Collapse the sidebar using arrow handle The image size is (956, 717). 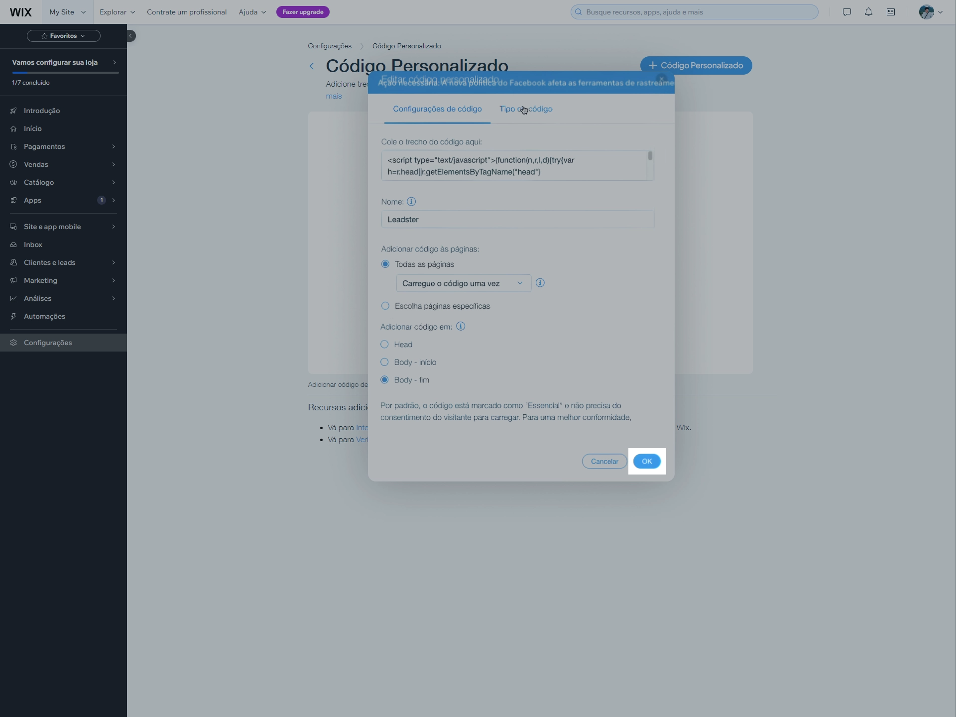(130, 36)
